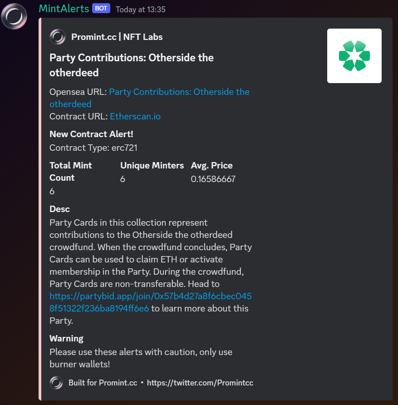Open the partybid.app join link
Screen dimensions: 398x405
[x=151, y=302]
